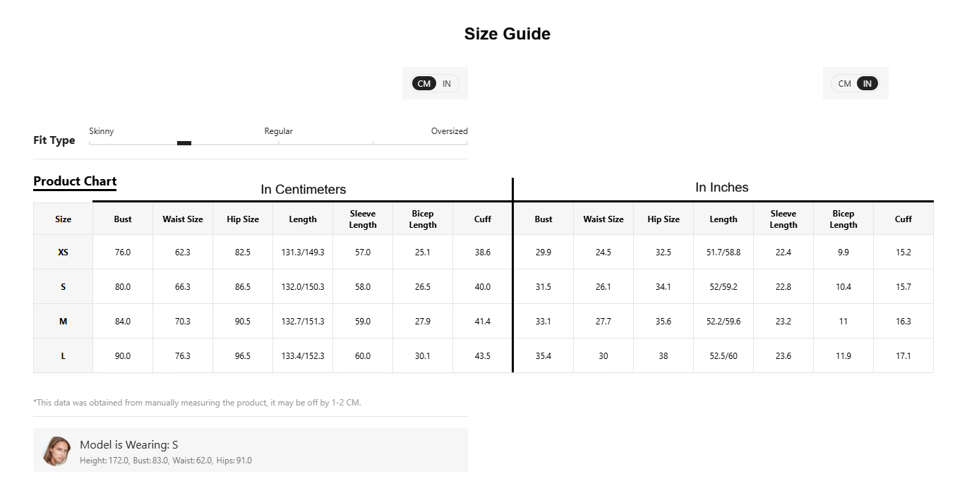The image size is (979, 493).
Task: Select IN in the right unit toggle
Action: [867, 84]
